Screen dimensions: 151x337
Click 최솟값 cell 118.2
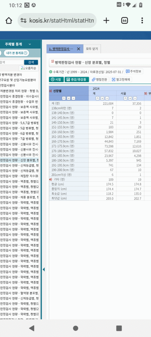tap(110, 194)
